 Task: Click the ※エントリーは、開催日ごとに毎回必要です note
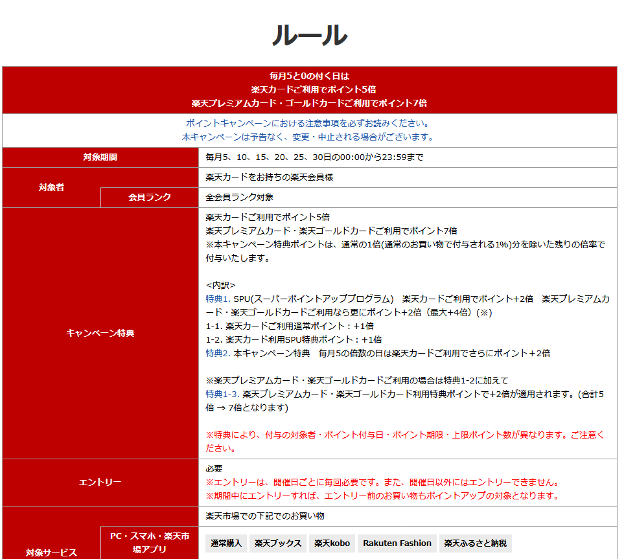[x=382, y=482]
